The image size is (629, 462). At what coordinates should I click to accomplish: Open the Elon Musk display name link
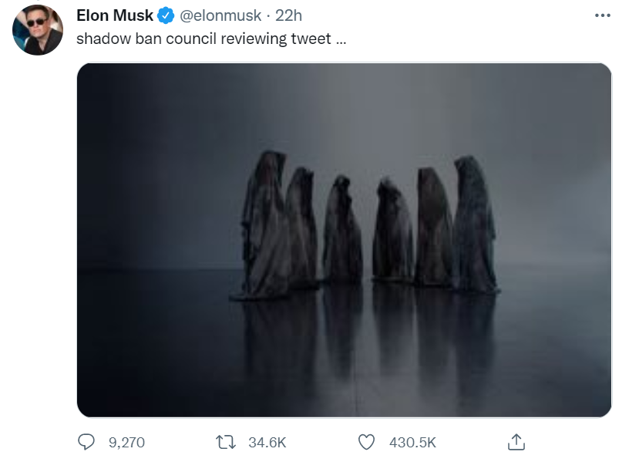[x=115, y=15]
